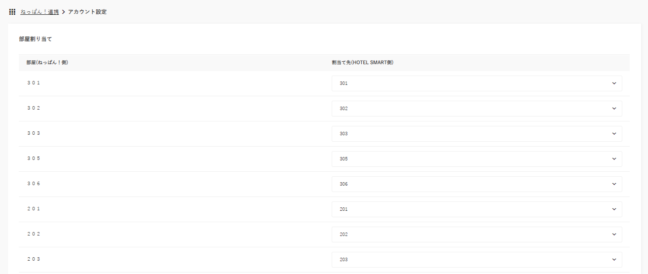Click the chevron arrow in the 202 dropdown

point(614,235)
